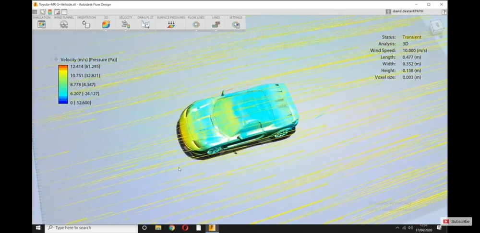The width and height of the screenshot is (480, 233).
Task: Switch to the 3D analysis icon
Action: (x=106, y=25)
